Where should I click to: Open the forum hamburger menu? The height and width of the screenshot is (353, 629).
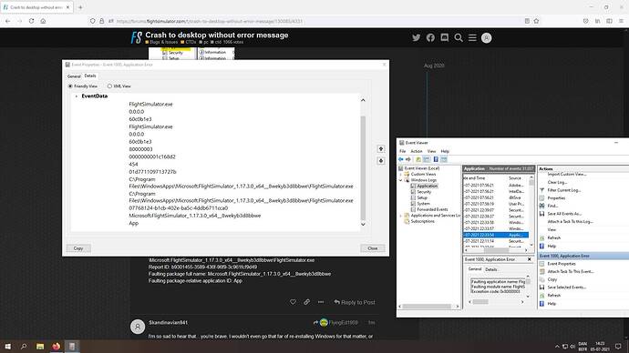pyautogui.click(x=472, y=37)
